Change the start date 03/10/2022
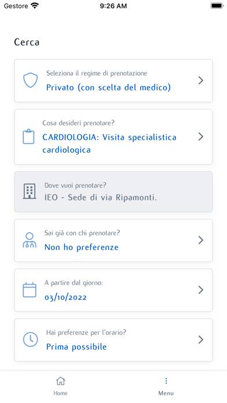Image resolution: width=227 pixels, height=403 pixels. [x=65, y=298]
